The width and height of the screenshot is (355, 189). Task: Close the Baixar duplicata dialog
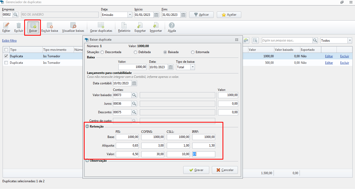click(x=237, y=40)
